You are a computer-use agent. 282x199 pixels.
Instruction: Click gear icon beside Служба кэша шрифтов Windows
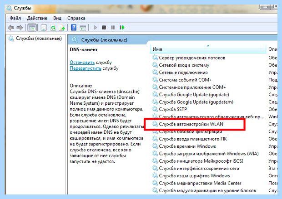pyautogui.click(x=155, y=175)
